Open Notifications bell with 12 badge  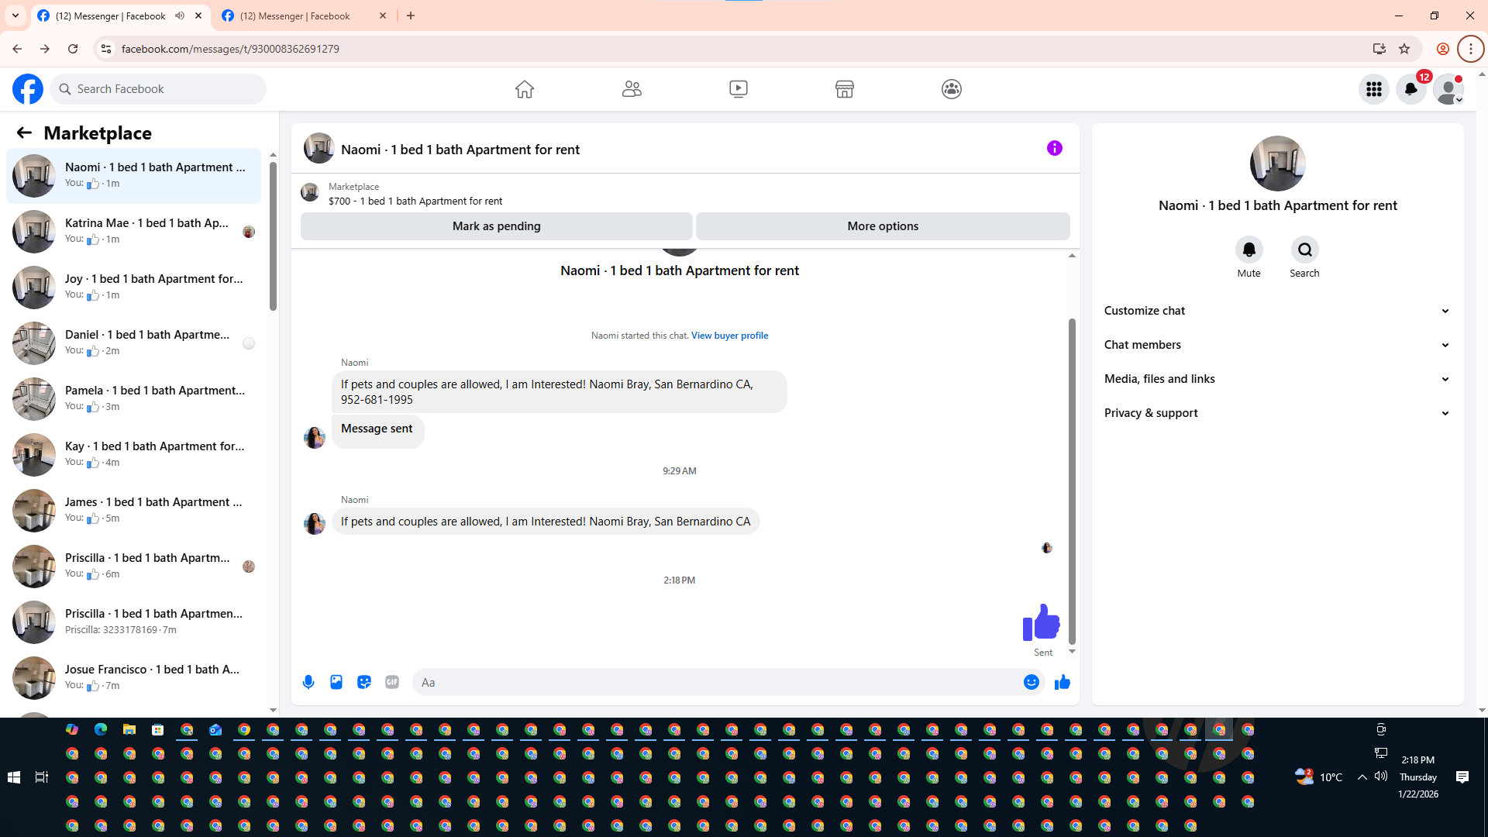click(1411, 89)
